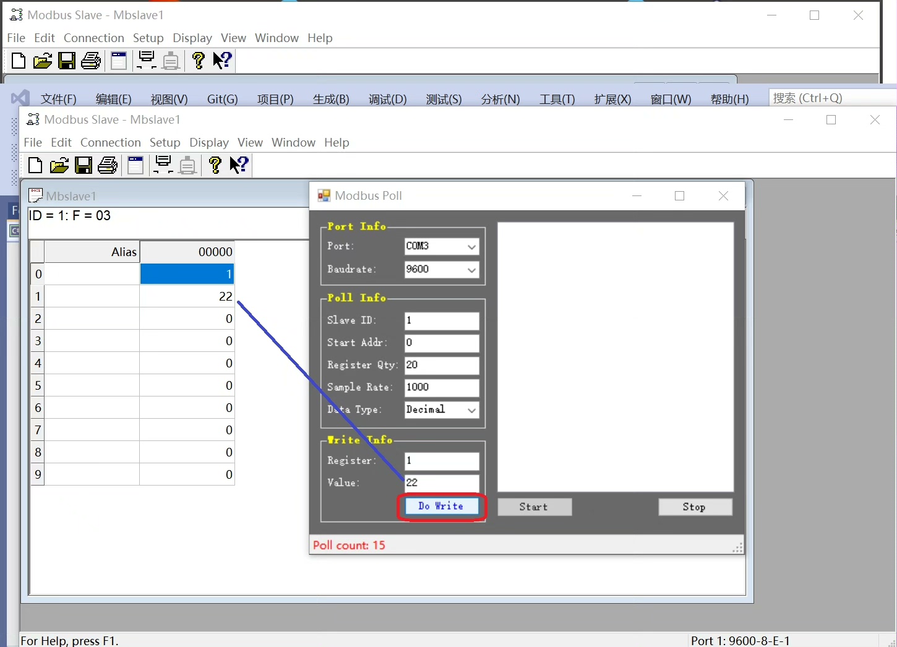Image resolution: width=897 pixels, height=647 pixels.
Task: Click Alias cell in register row 2
Action: [92, 319]
